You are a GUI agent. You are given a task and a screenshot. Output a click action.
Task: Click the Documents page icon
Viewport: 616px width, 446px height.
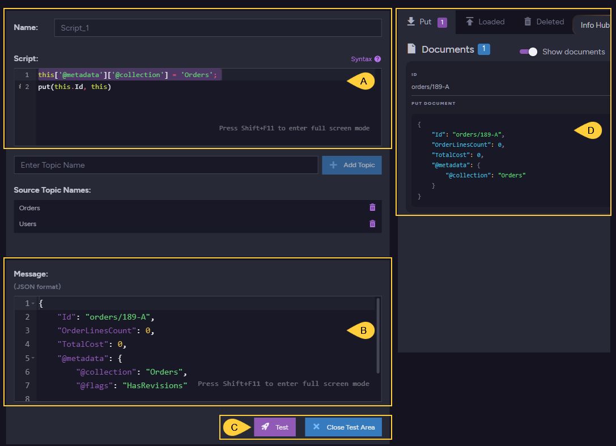coord(411,49)
